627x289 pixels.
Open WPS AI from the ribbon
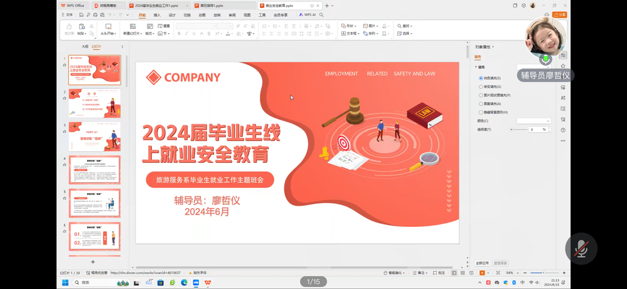click(x=307, y=15)
